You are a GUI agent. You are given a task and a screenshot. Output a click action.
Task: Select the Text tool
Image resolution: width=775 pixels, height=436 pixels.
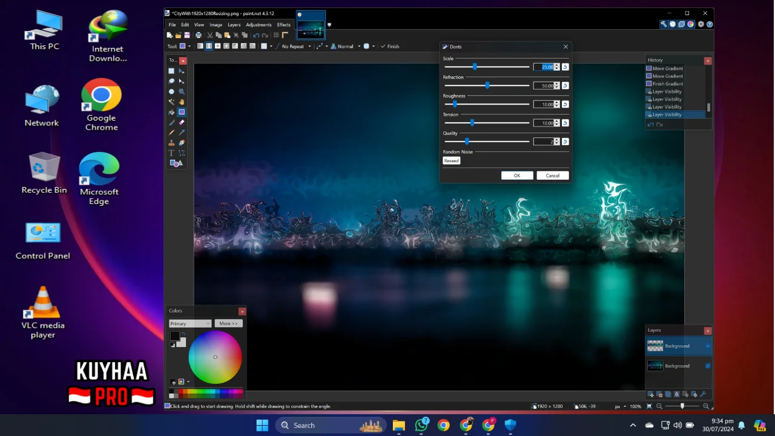pos(171,153)
